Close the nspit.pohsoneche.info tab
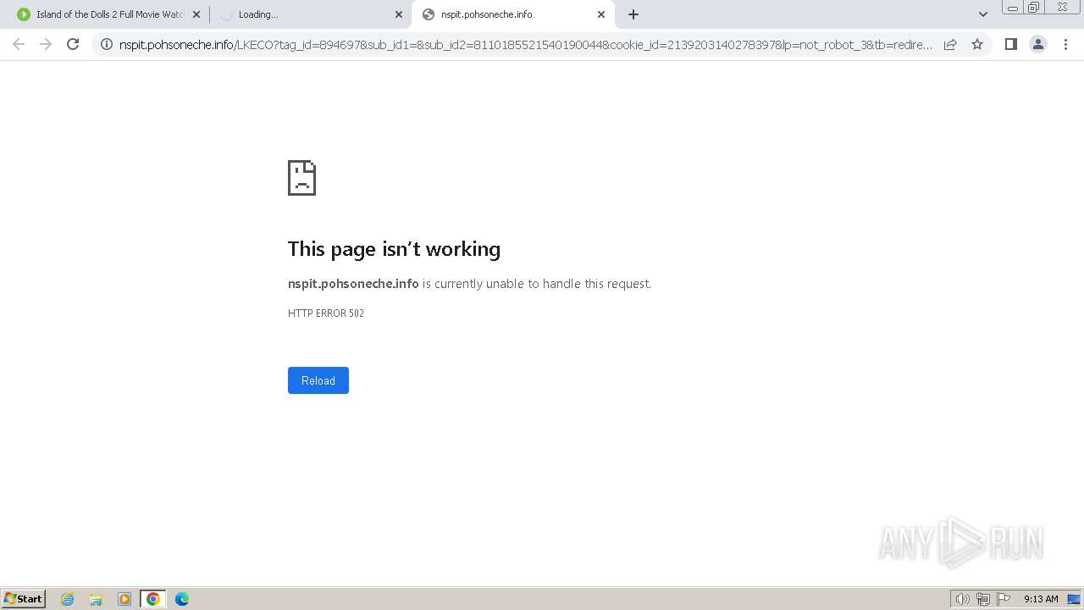The width and height of the screenshot is (1084, 610). pos(601,14)
